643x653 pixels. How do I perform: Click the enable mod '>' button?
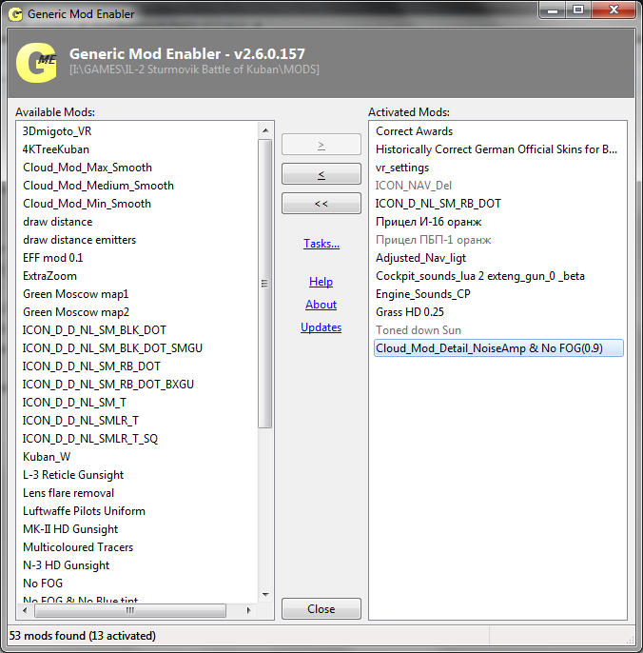[321, 145]
